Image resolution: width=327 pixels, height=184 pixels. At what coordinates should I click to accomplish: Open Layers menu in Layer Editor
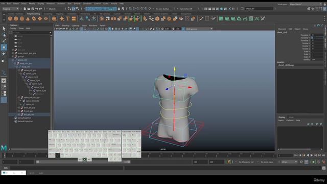281,121
